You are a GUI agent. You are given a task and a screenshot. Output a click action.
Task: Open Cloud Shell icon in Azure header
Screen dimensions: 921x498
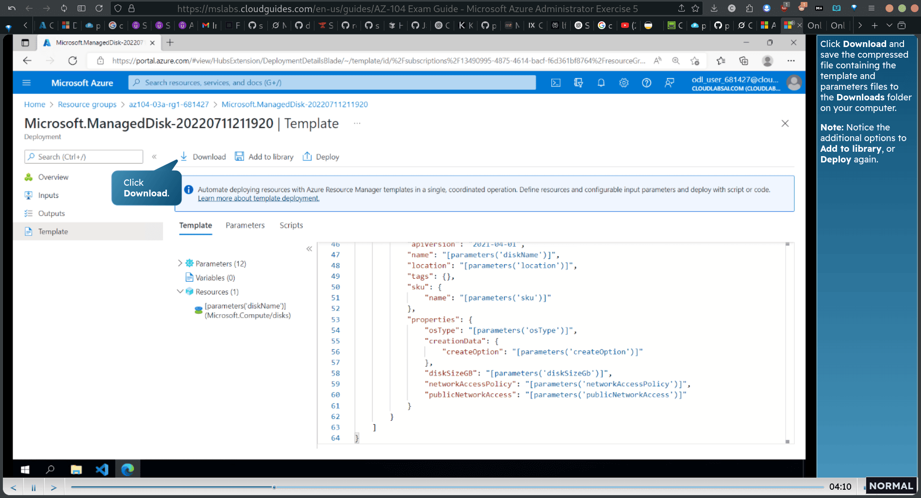pos(556,83)
